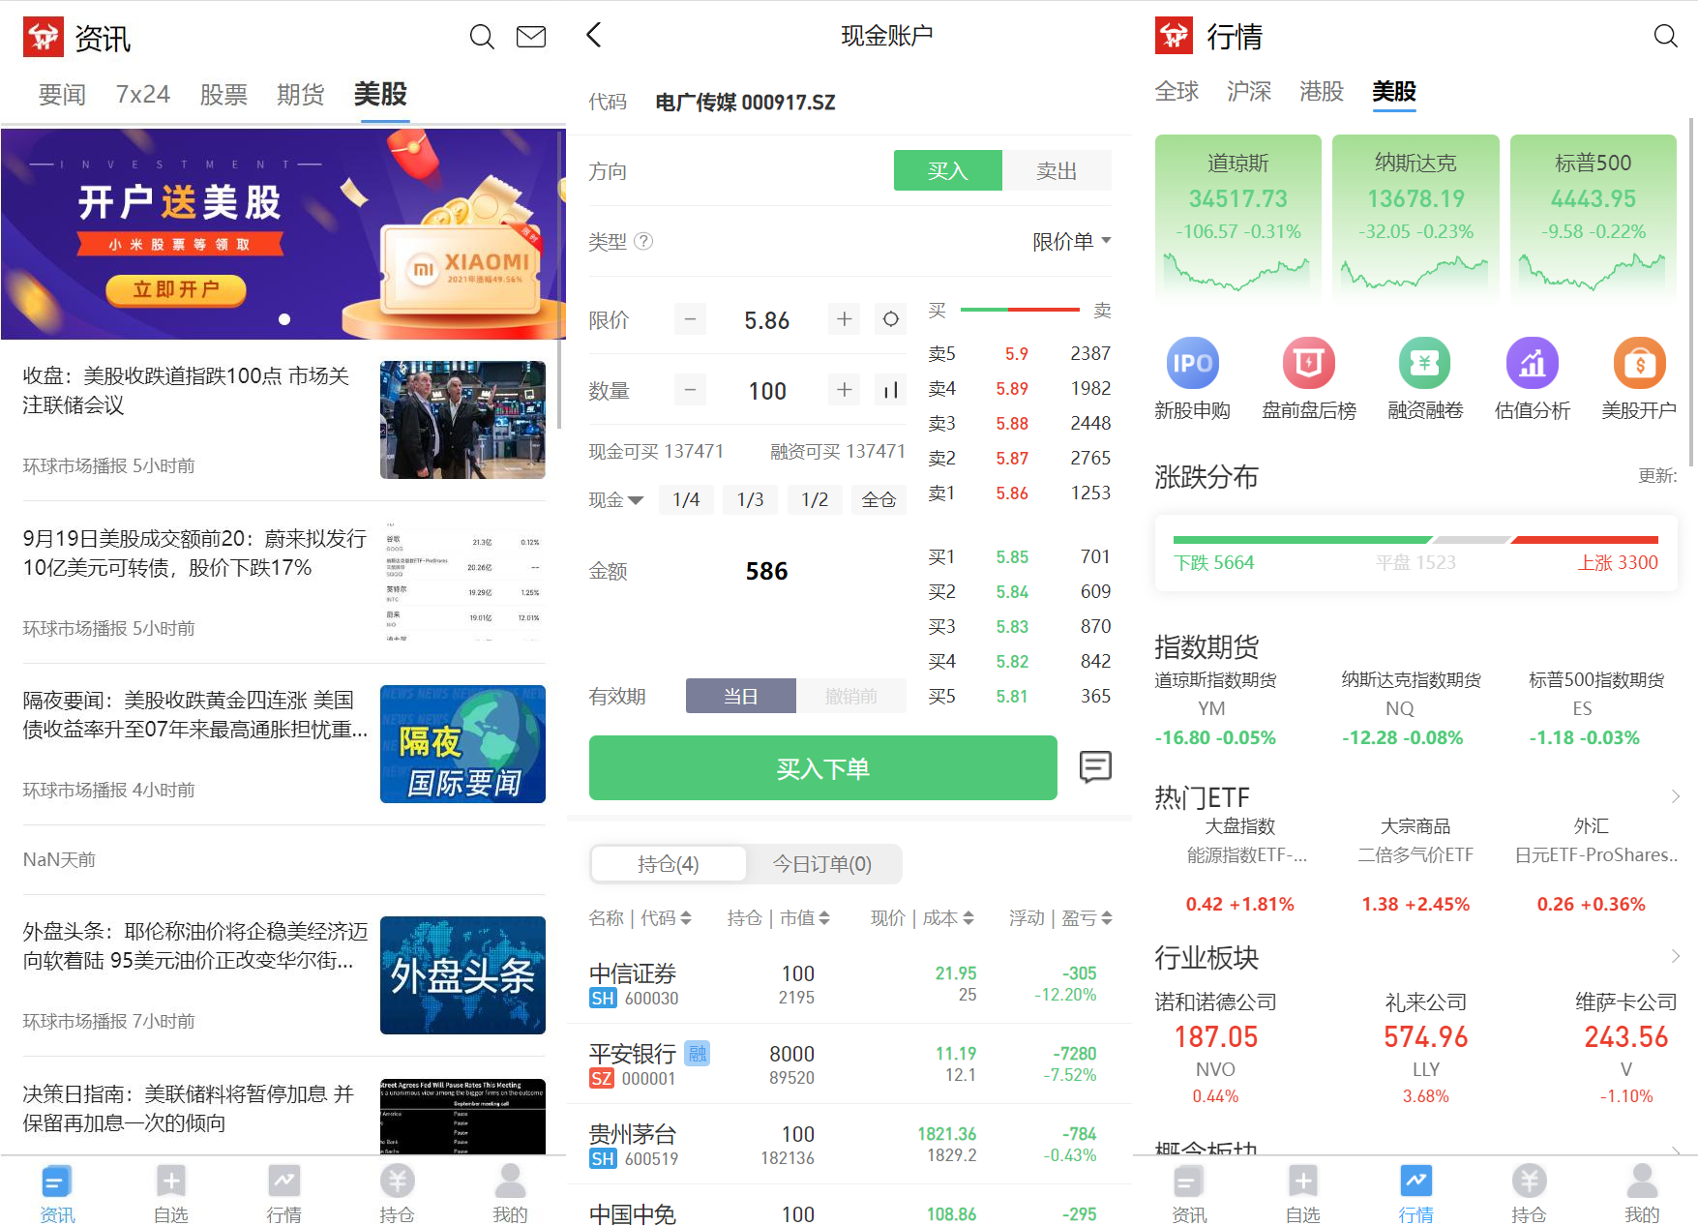Open the 限价单 order type dropdown
Image resolution: width=1698 pixels, height=1226 pixels.
click(1071, 241)
